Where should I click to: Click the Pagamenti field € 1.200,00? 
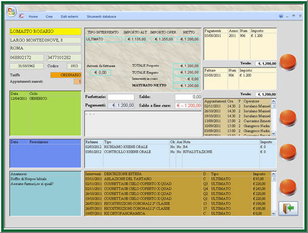point(121,105)
